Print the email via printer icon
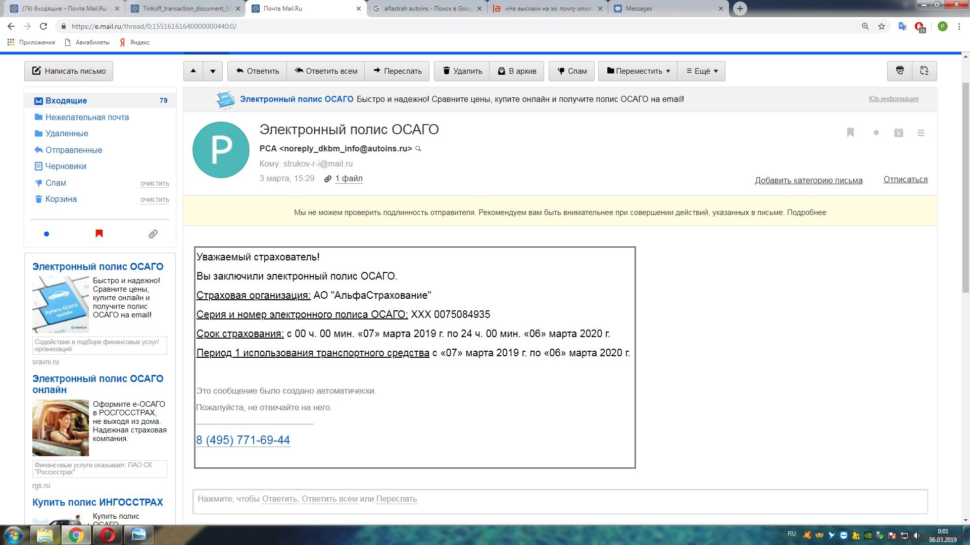970x545 pixels. tap(900, 71)
